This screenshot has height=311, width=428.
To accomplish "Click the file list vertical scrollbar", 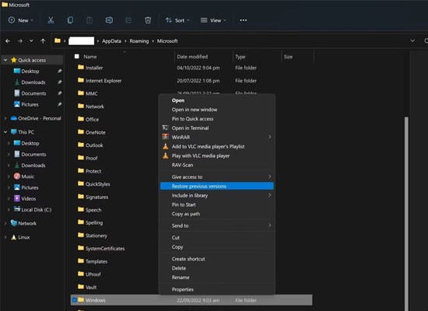I will [x=406, y=213].
